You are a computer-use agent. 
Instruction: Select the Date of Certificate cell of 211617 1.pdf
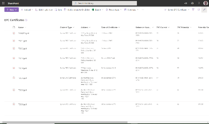[x=106, y=33]
